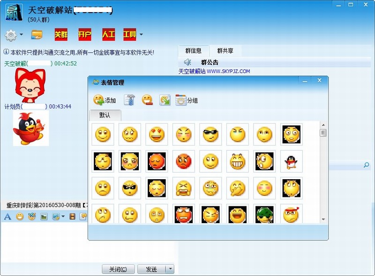Open the settings gear dropdown arrow
Screen dimensions: 375x276
coord(21,35)
